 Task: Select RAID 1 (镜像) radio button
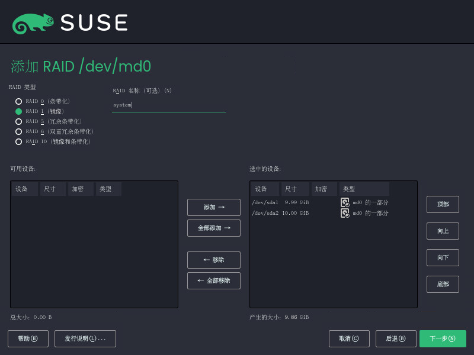(19, 111)
